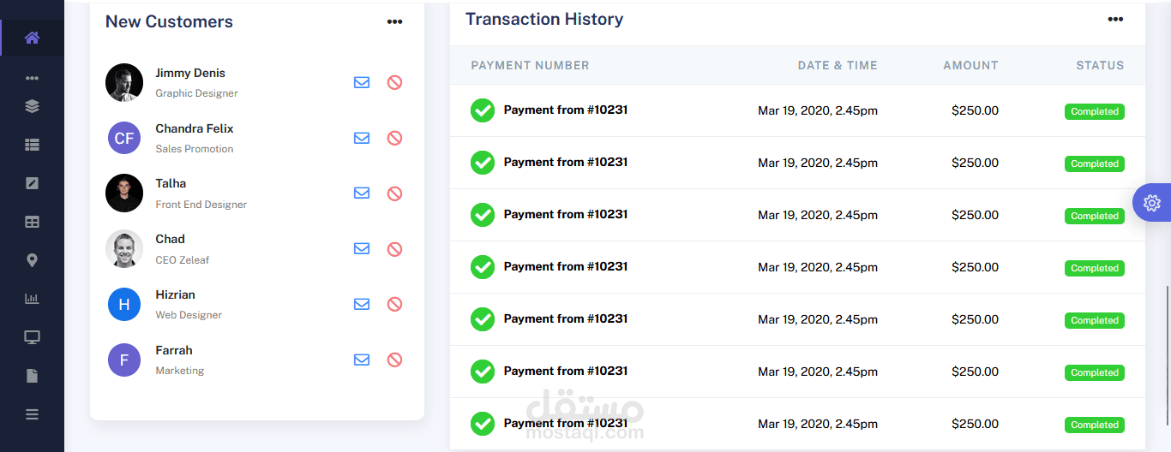Screen dimensions: 1171x452
Task: Open the list view sidebar item
Action: [32, 146]
